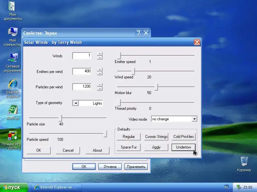Click the system tray icon beside clock

[x=239, y=187]
